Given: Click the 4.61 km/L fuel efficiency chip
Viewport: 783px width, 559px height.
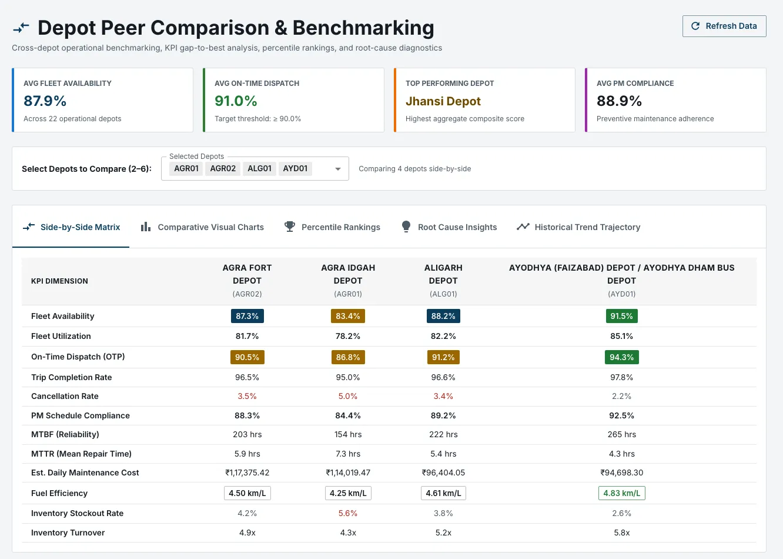Looking at the screenshot, I should pyautogui.click(x=443, y=493).
